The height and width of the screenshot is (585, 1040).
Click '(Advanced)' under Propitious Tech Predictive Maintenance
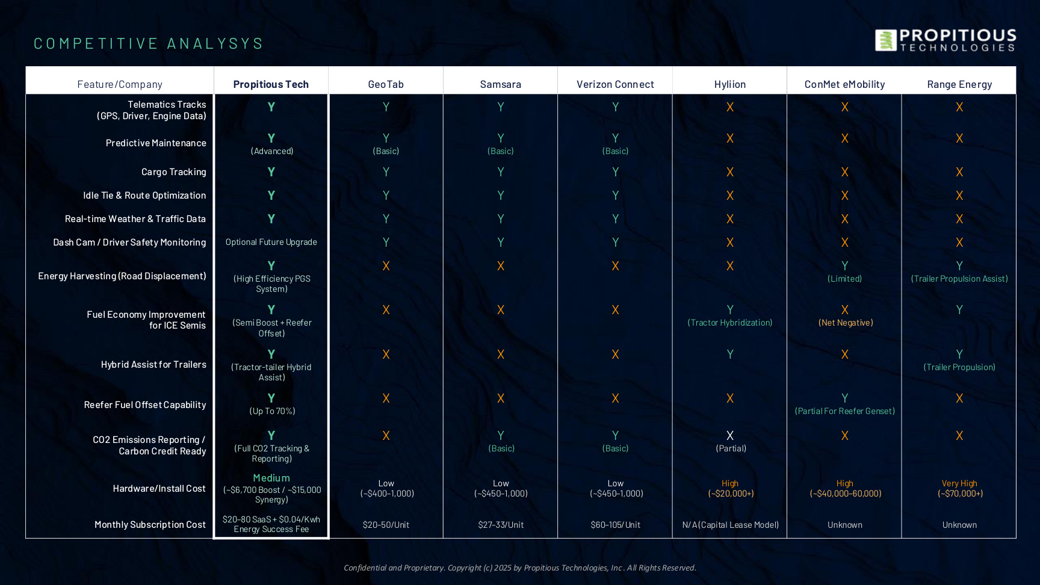tap(272, 151)
